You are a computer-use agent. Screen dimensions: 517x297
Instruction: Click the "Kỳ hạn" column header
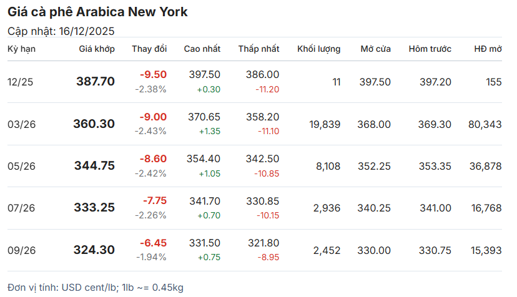(21, 49)
